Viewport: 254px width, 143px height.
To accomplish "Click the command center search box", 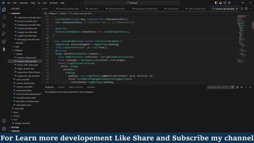I will [x=132, y=3].
